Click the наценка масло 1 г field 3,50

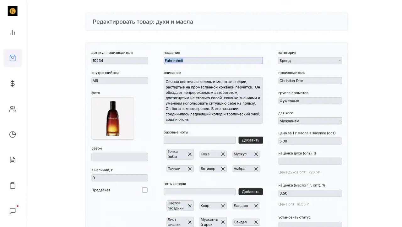click(x=310, y=193)
